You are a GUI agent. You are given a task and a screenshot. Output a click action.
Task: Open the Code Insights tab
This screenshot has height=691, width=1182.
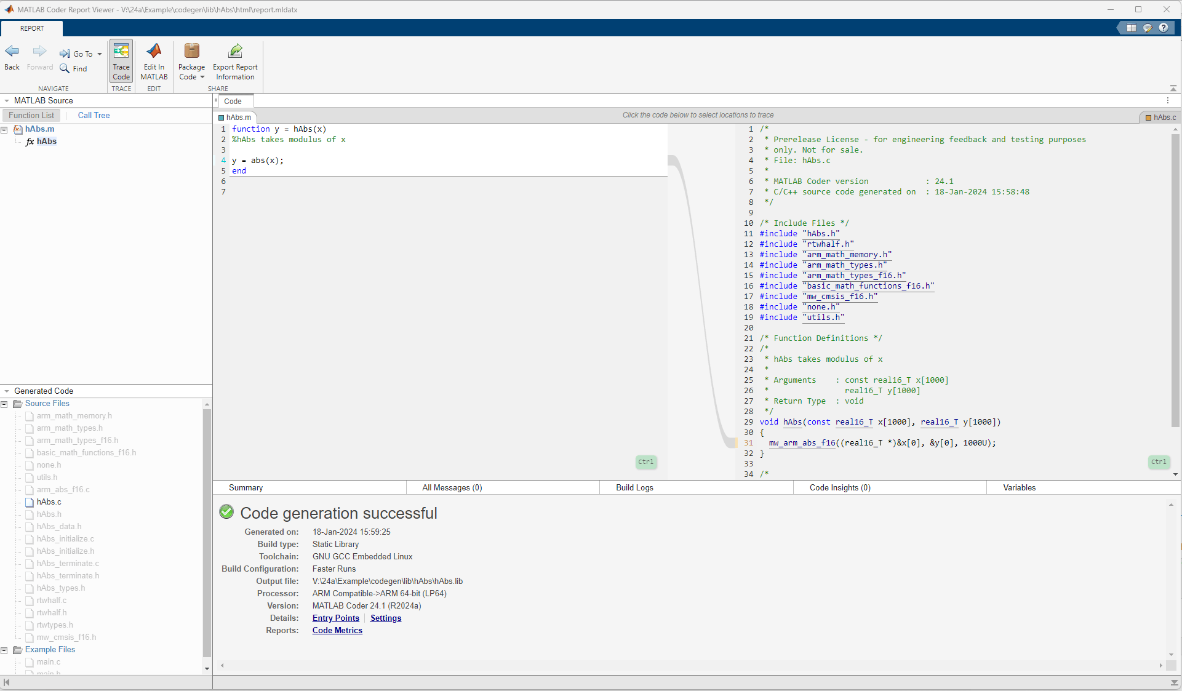click(839, 487)
